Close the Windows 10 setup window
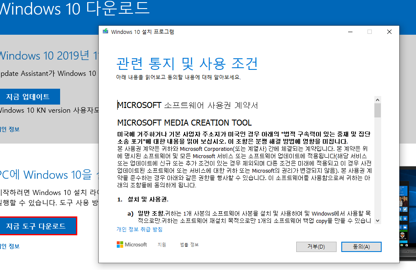 tap(389, 32)
